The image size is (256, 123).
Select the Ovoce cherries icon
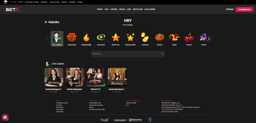click(x=189, y=37)
